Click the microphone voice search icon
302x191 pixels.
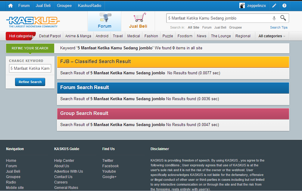pyautogui.click(x=274, y=18)
